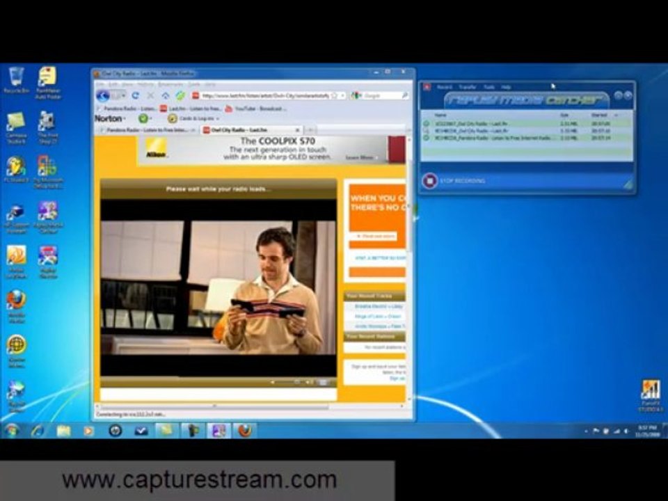
Task: Click the left round button in Media Catcher header
Action: [x=618, y=96]
